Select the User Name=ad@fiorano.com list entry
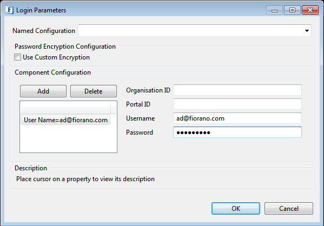The width and height of the screenshot is (324, 226). [x=65, y=120]
